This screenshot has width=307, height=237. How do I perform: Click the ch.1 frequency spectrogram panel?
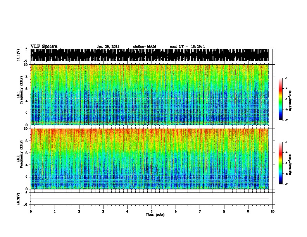150,94
